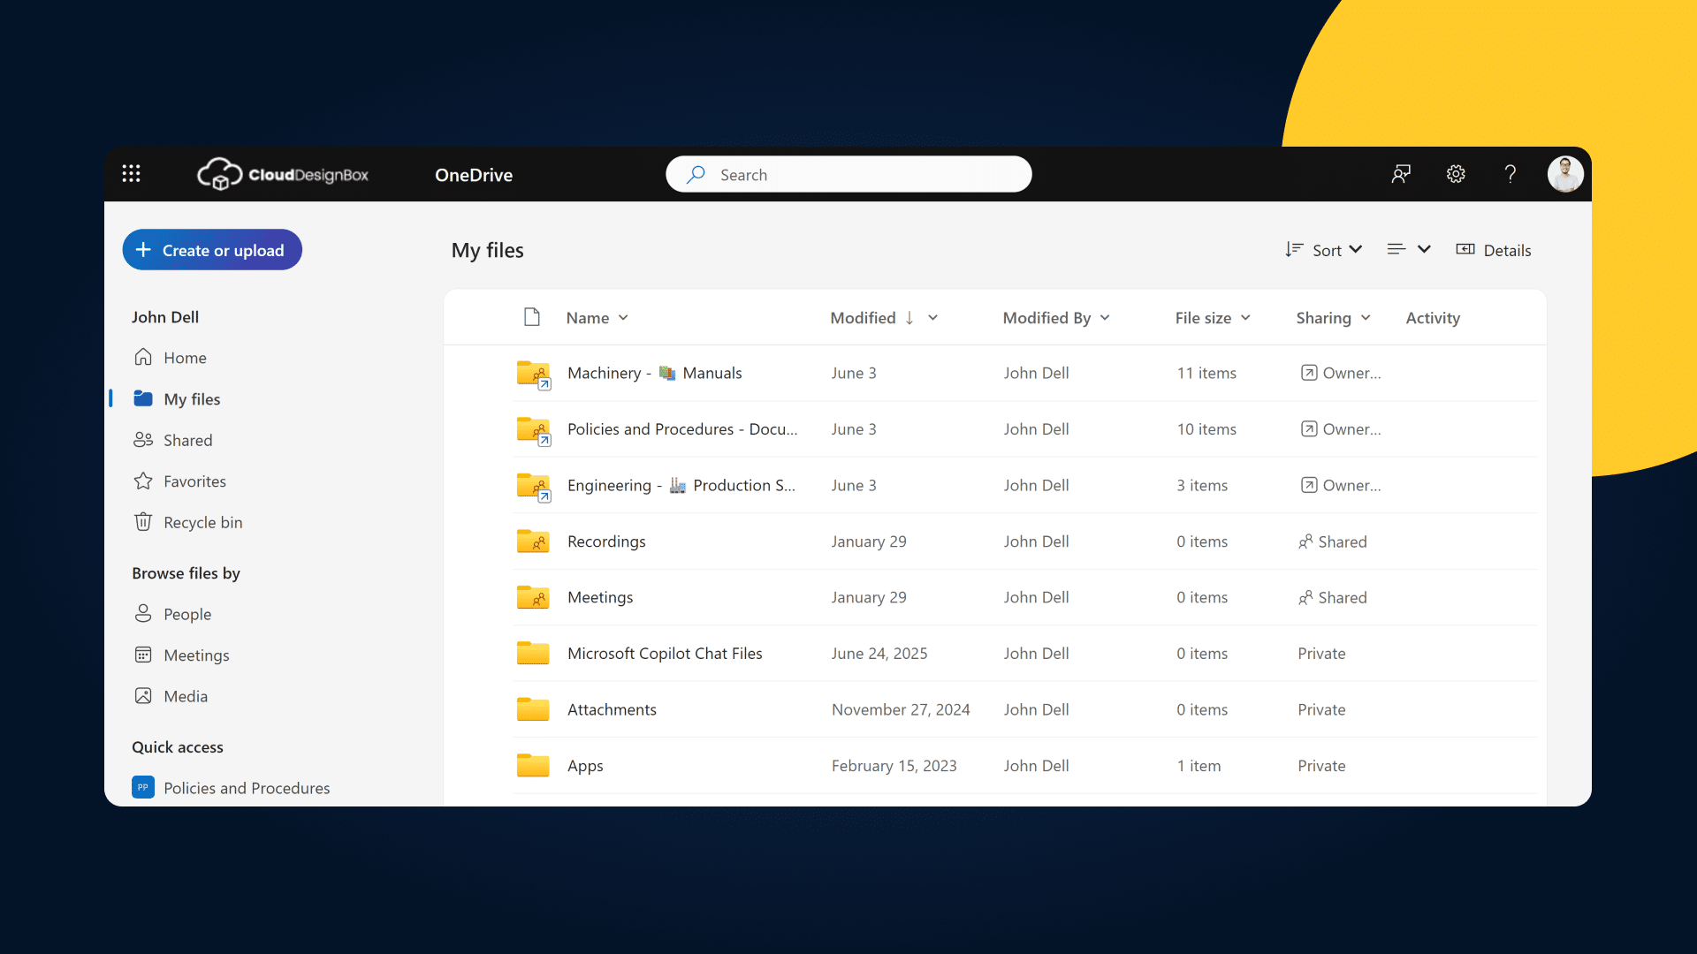The height and width of the screenshot is (954, 1697).
Task: Click Owner sharing status for Machinery Manuals
Action: point(1340,373)
